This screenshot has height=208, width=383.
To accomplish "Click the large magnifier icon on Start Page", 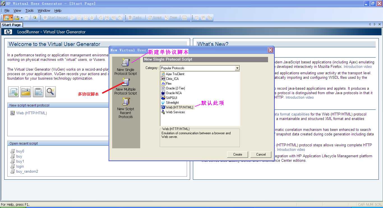I will tap(50, 92).
